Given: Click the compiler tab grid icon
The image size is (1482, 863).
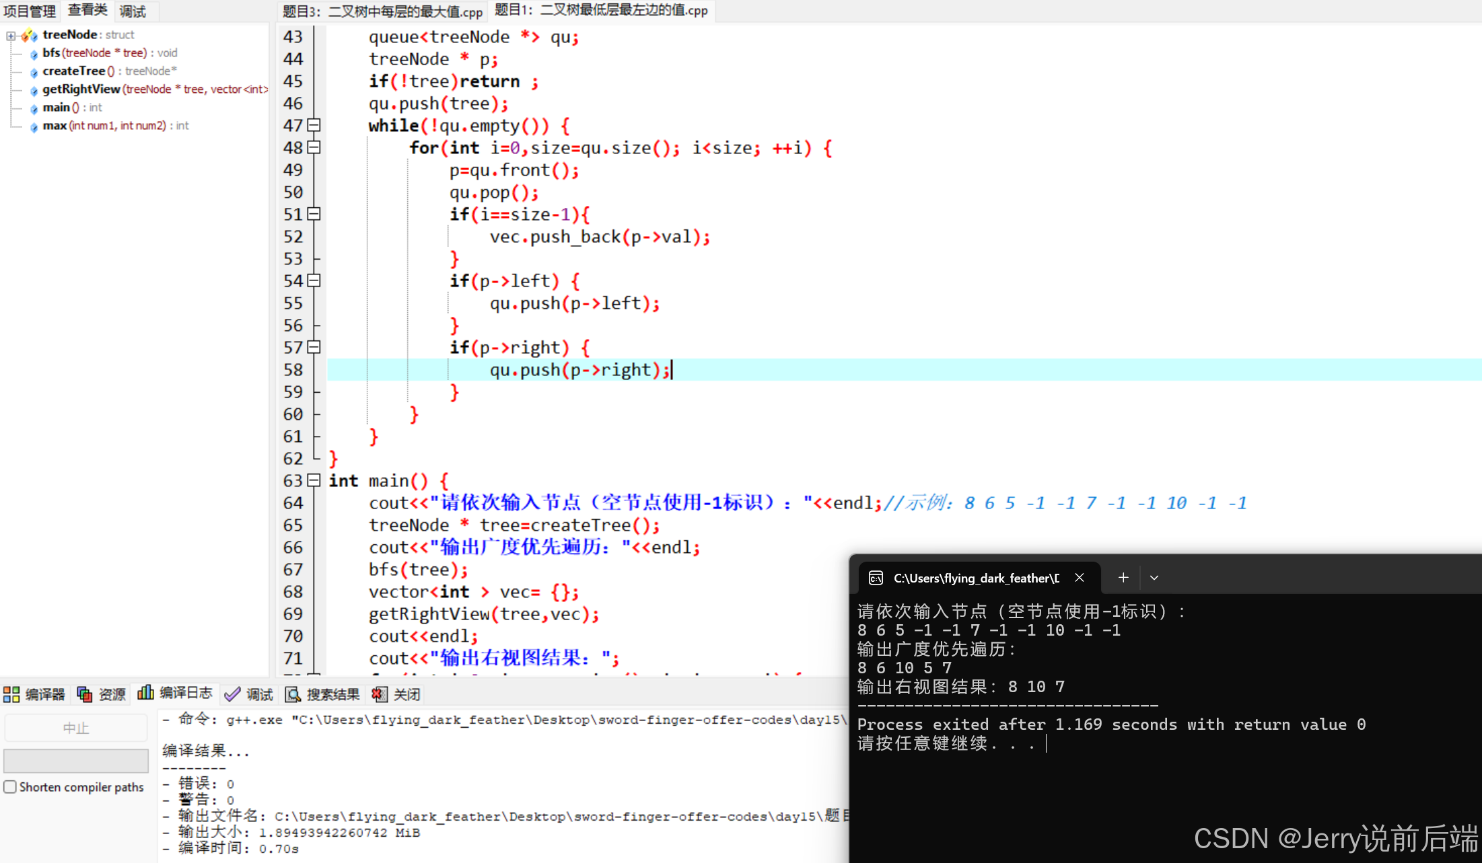Looking at the screenshot, I should point(11,694).
